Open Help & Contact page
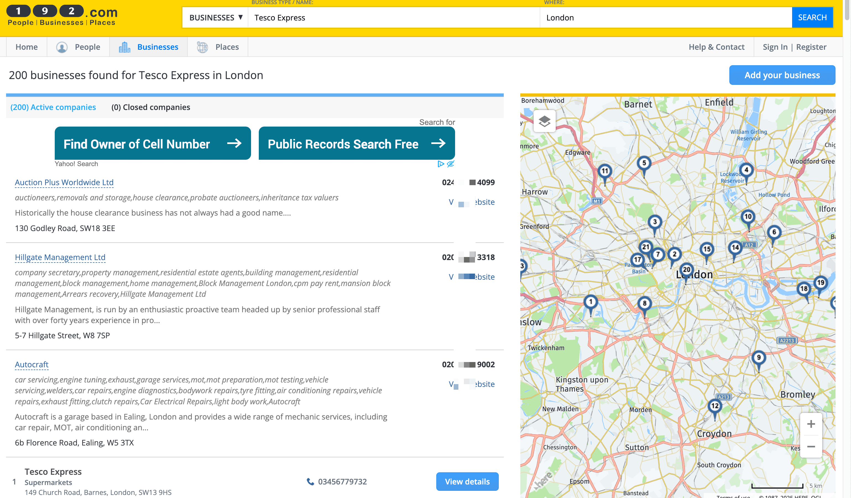Viewport: 851px width, 498px height. tap(716, 47)
